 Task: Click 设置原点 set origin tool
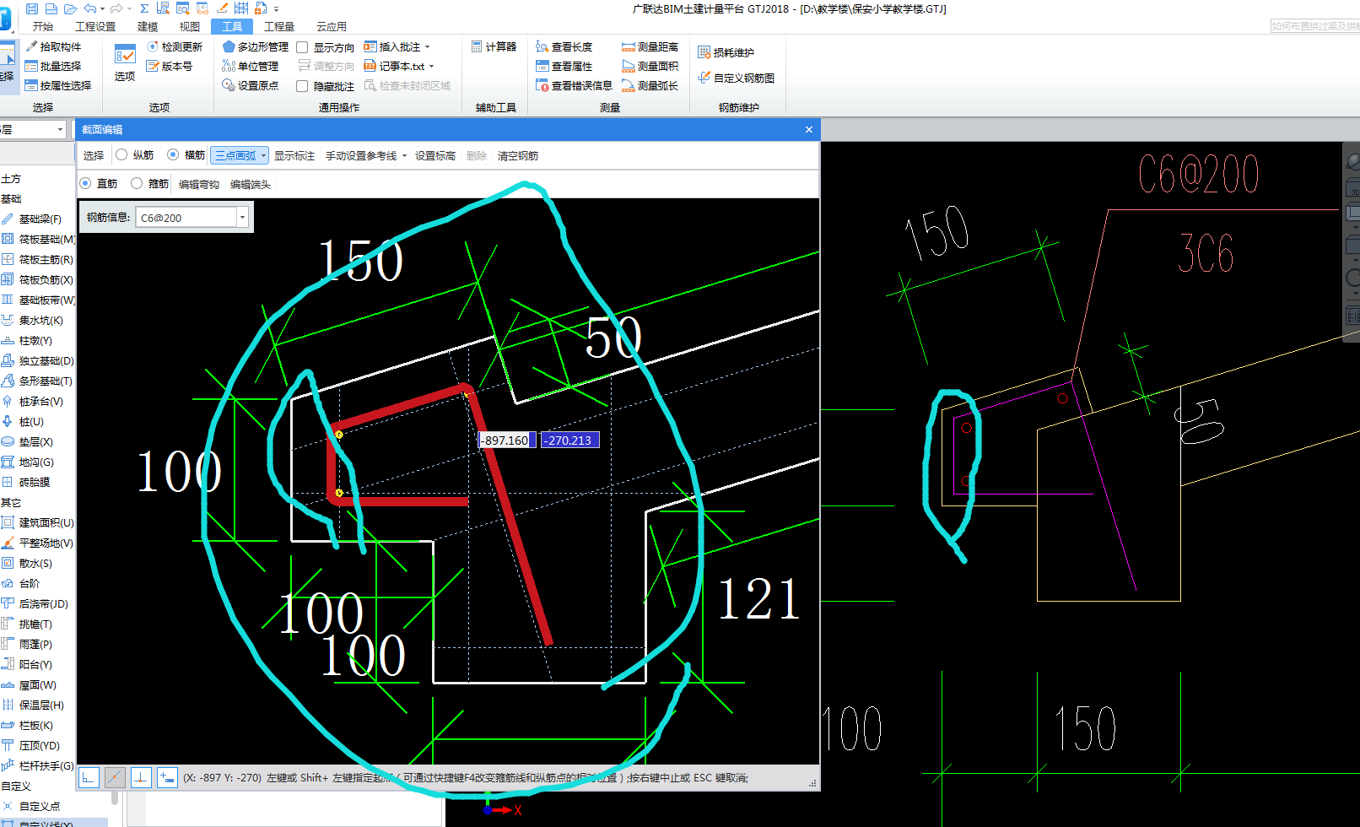click(x=251, y=85)
